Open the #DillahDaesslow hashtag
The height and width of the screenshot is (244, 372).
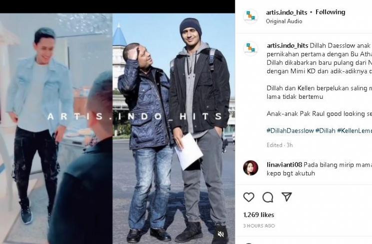[290, 131]
